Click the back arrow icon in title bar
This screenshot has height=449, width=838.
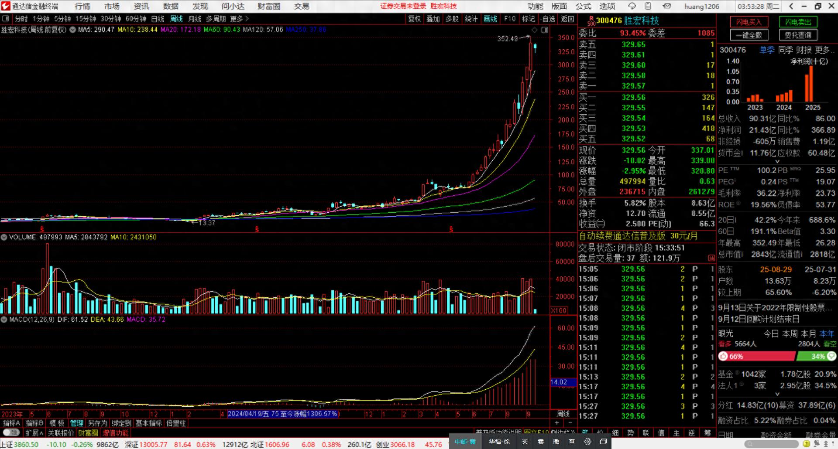[x=791, y=6]
